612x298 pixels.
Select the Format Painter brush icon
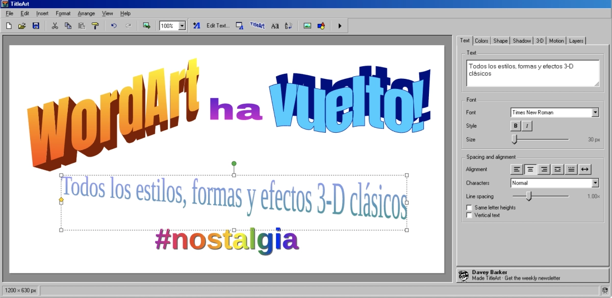pyautogui.click(x=95, y=25)
